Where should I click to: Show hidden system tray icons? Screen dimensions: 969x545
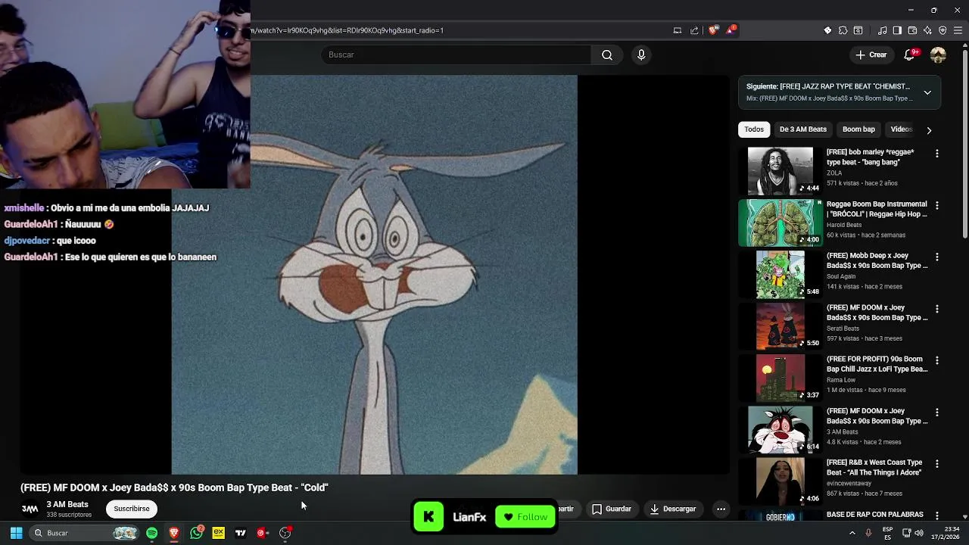point(852,533)
